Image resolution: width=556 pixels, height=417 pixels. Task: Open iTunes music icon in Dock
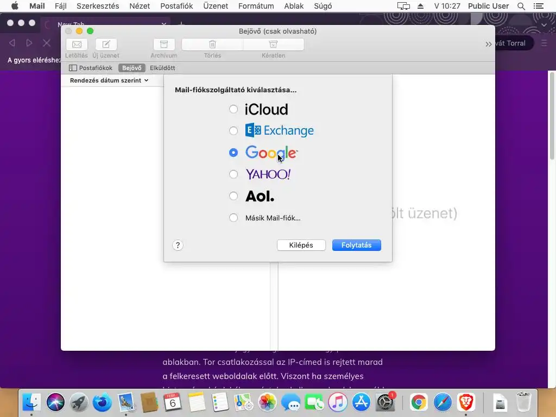tap(338, 402)
